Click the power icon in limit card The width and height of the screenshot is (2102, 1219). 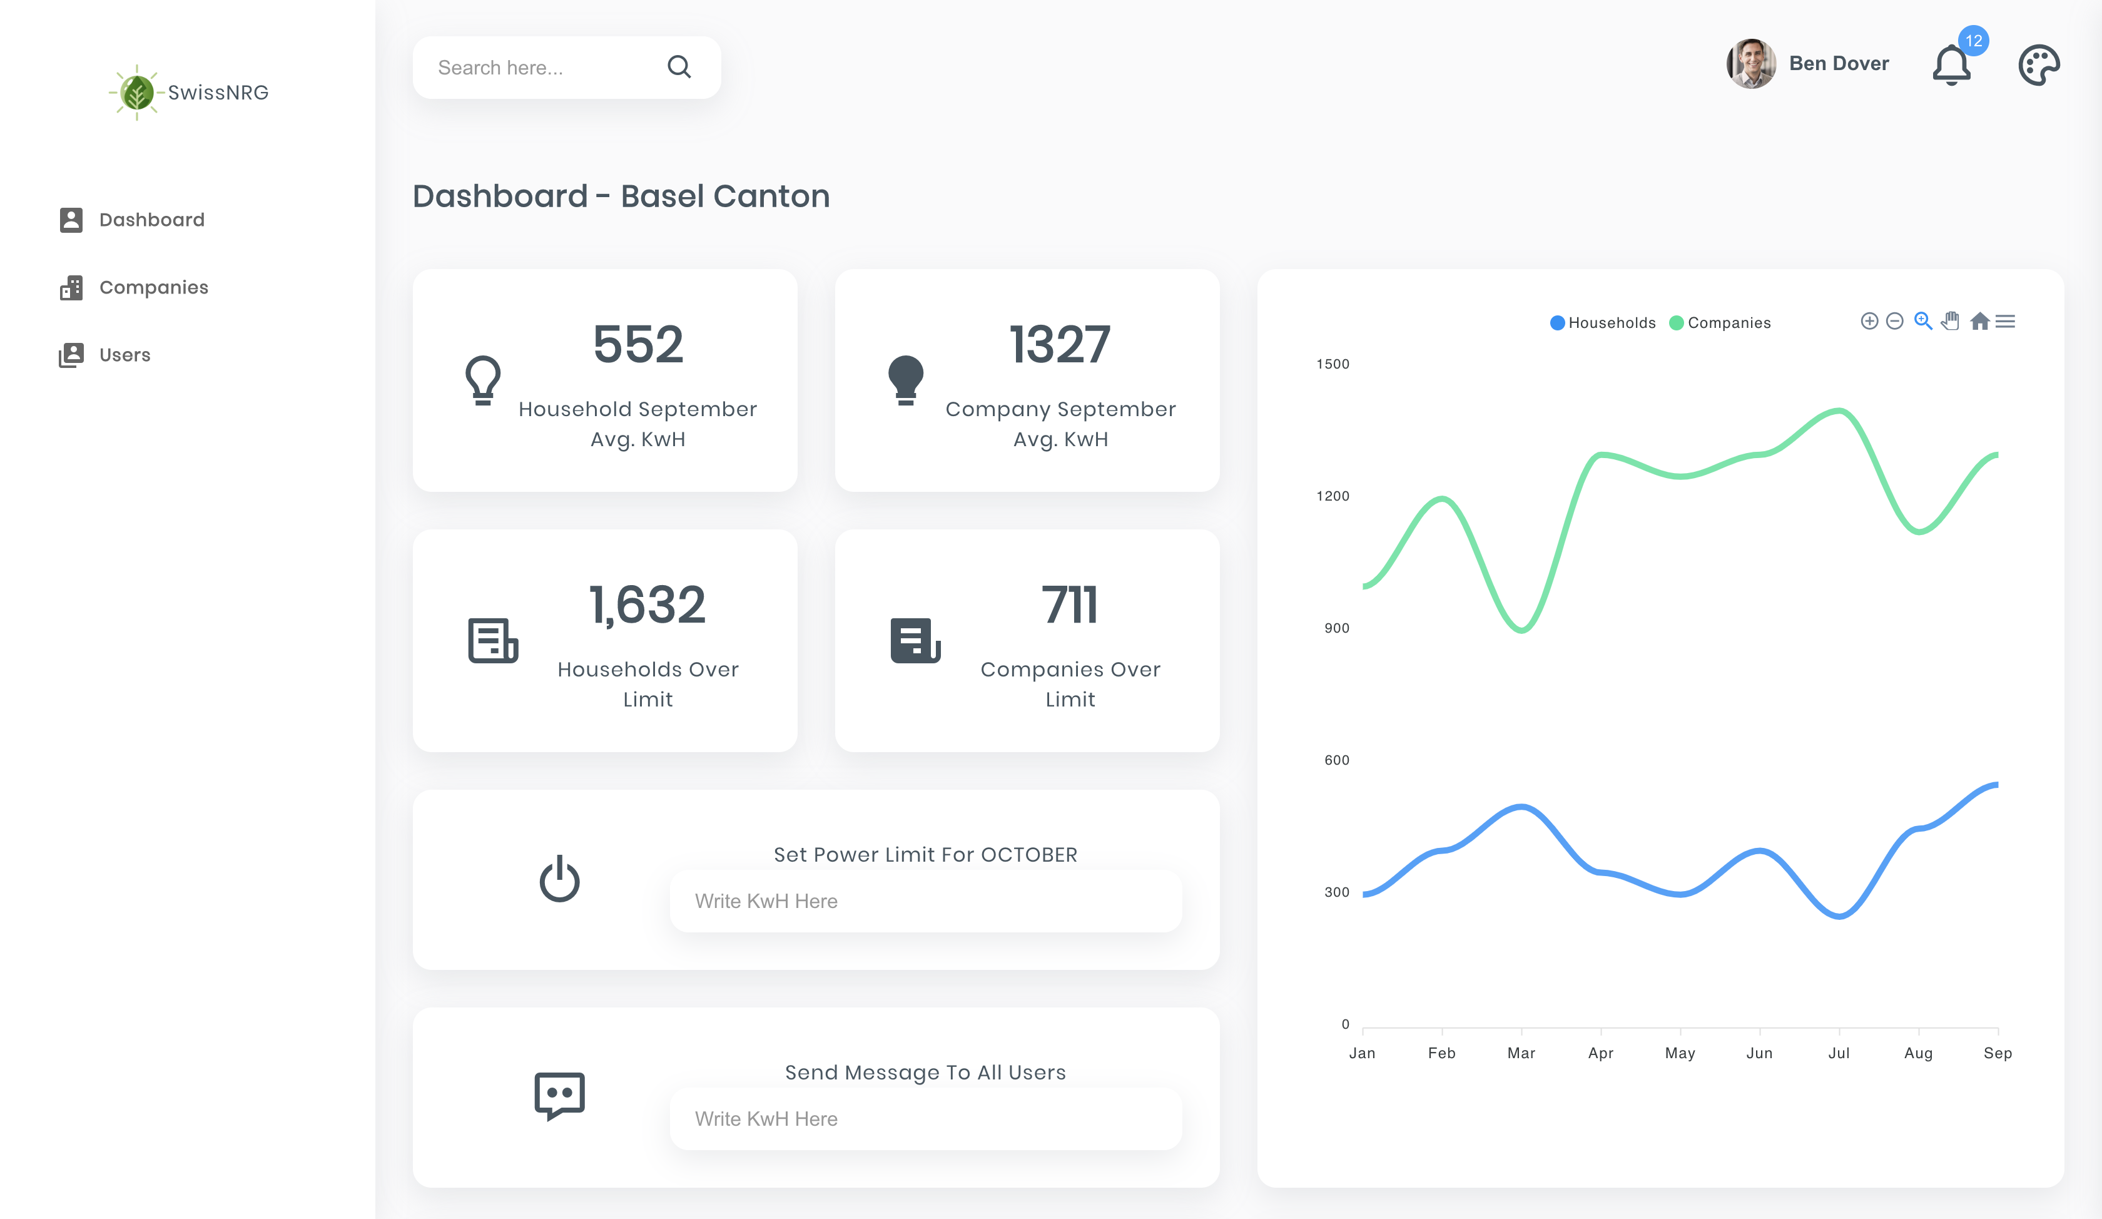tap(559, 879)
